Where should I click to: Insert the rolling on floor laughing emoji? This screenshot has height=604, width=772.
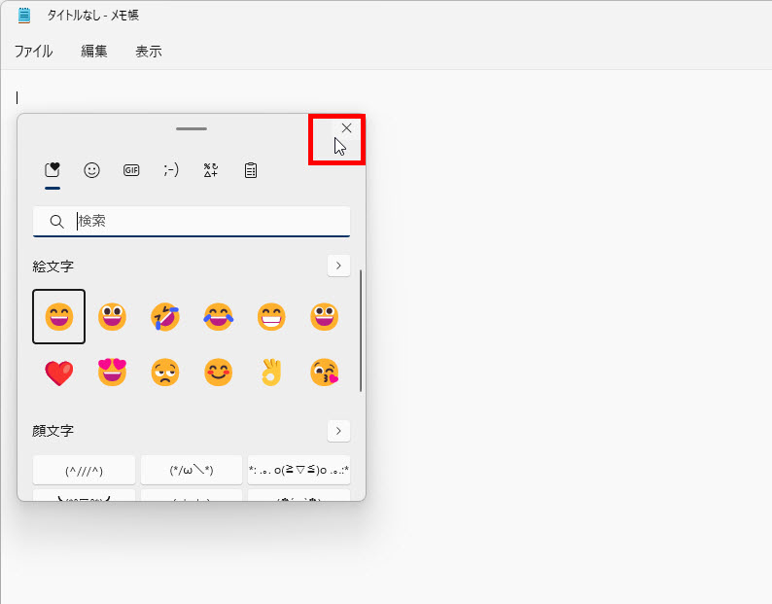click(x=164, y=317)
